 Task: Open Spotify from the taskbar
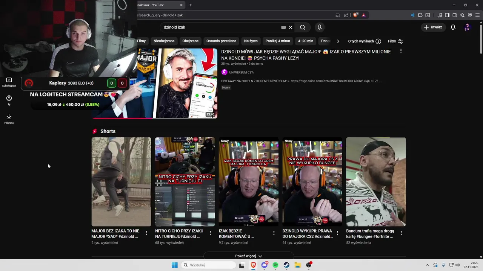pyautogui.click(x=275, y=265)
